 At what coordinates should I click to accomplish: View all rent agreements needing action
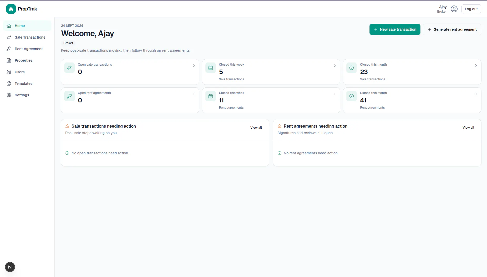pos(468,128)
